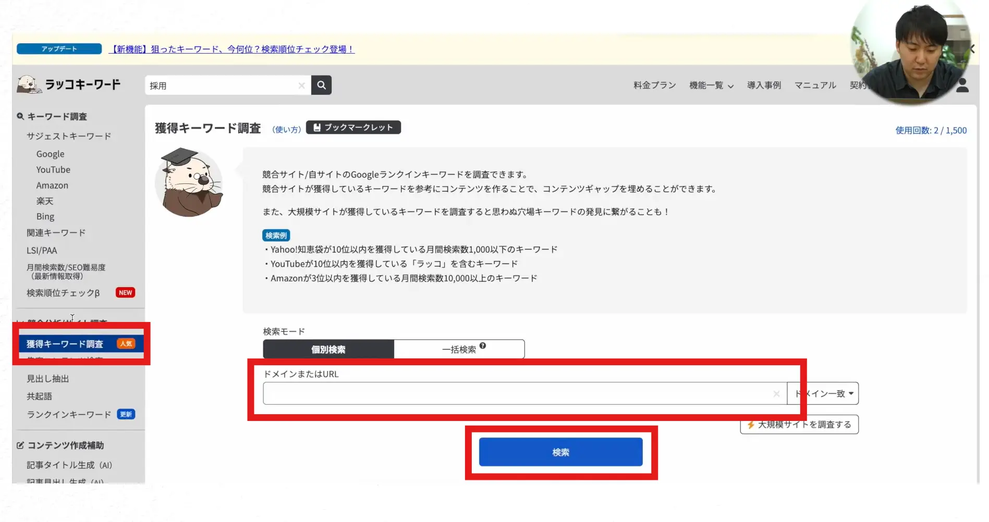Click the 大規模サイトを調査する button
Viewport: 989px width, 522px height.
pos(799,425)
